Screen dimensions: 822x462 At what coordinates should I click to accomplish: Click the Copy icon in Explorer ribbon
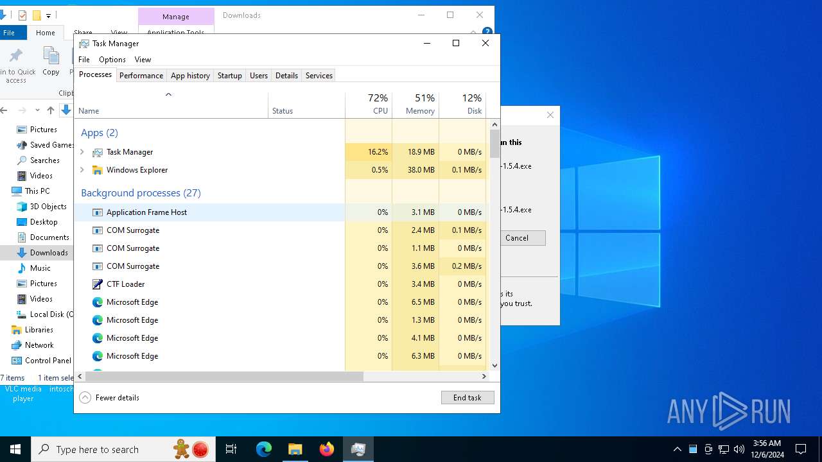click(x=51, y=56)
